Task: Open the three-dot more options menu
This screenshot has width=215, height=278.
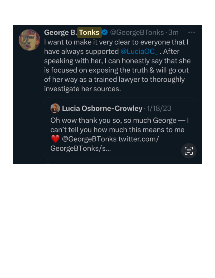Action: pos(192,32)
